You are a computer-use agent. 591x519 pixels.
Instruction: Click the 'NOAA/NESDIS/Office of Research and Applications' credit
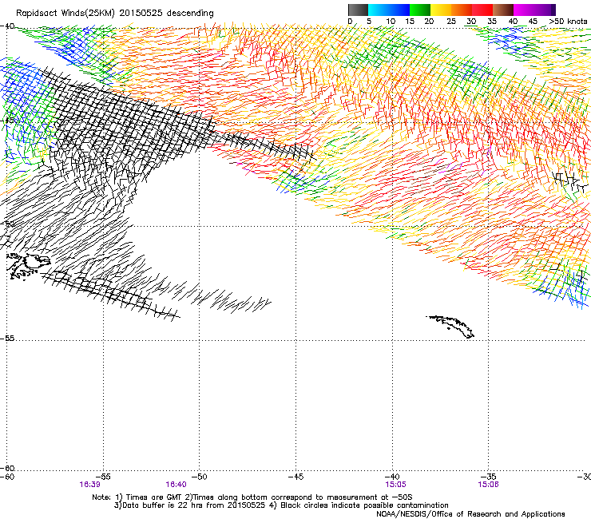[x=470, y=513]
